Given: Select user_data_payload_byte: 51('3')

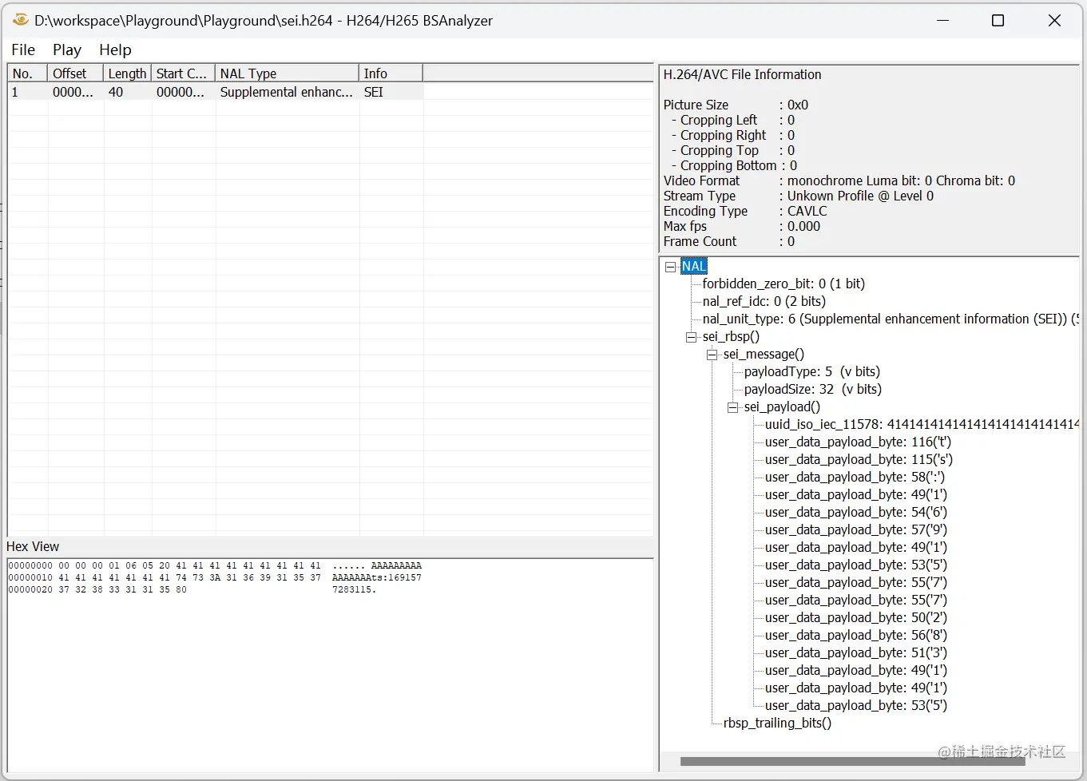Looking at the screenshot, I should click(x=856, y=653).
